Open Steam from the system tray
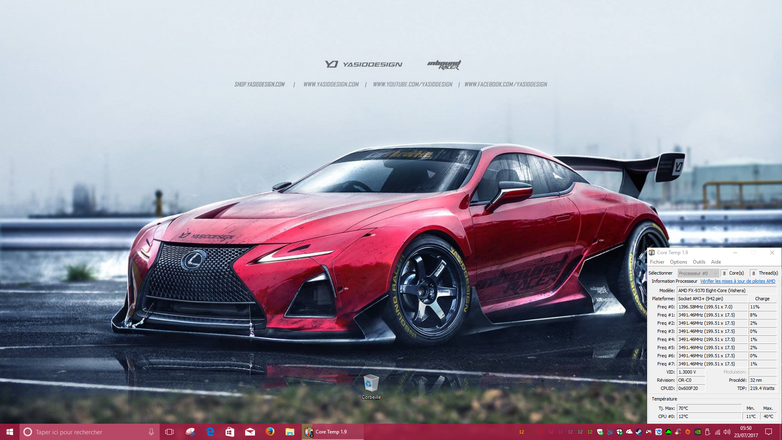The image size is (782, 440). 639,432
